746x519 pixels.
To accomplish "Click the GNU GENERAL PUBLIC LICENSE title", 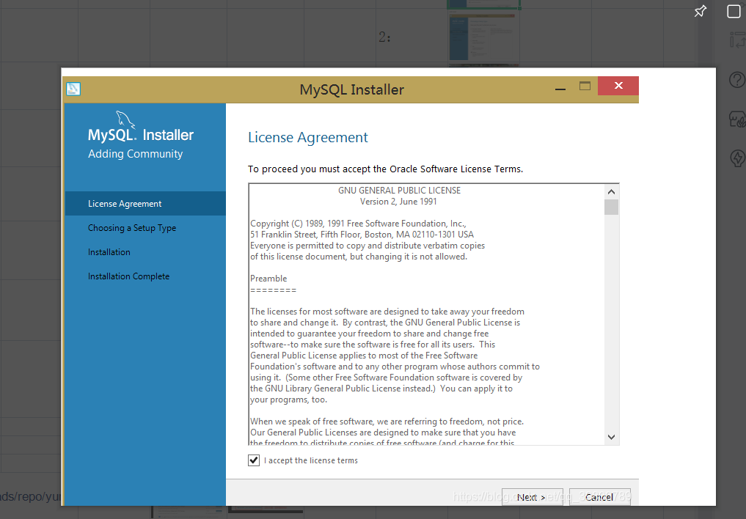I will pos(399,190).
